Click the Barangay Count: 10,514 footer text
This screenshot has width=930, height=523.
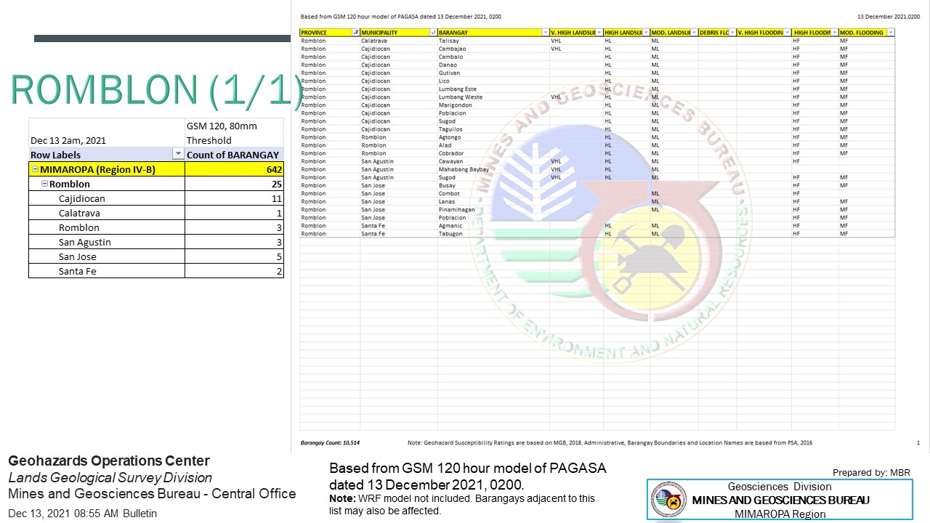pyautogui.click(x=330, y=442)
